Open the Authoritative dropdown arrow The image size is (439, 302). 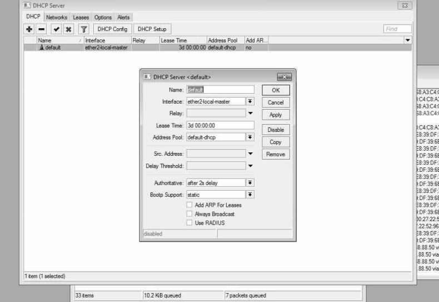pyautogui.click(x=250, y=183)
